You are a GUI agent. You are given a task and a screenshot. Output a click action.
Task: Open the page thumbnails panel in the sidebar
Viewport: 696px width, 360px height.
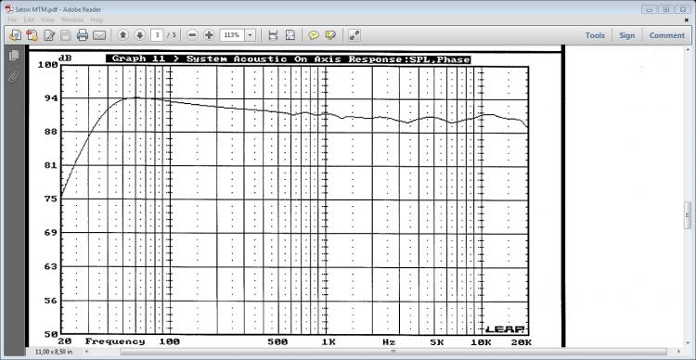(14, 55)
